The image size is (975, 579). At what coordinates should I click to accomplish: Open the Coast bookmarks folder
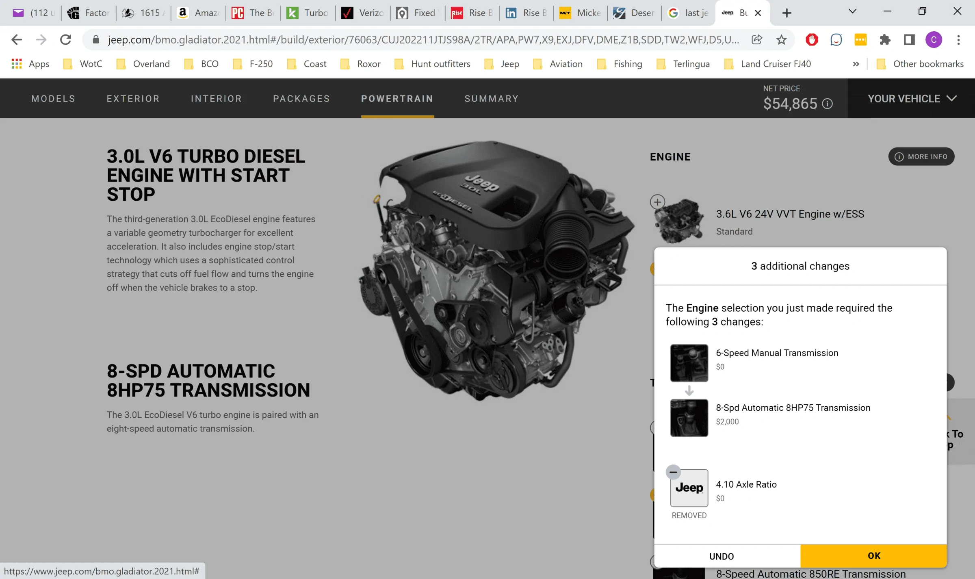pos(307,64)
